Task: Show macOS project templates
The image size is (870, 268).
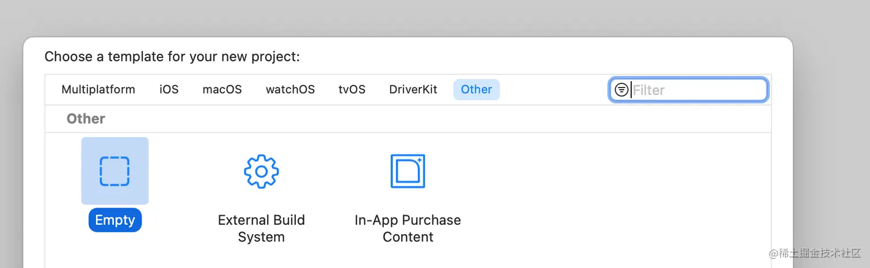Action: 222,90
